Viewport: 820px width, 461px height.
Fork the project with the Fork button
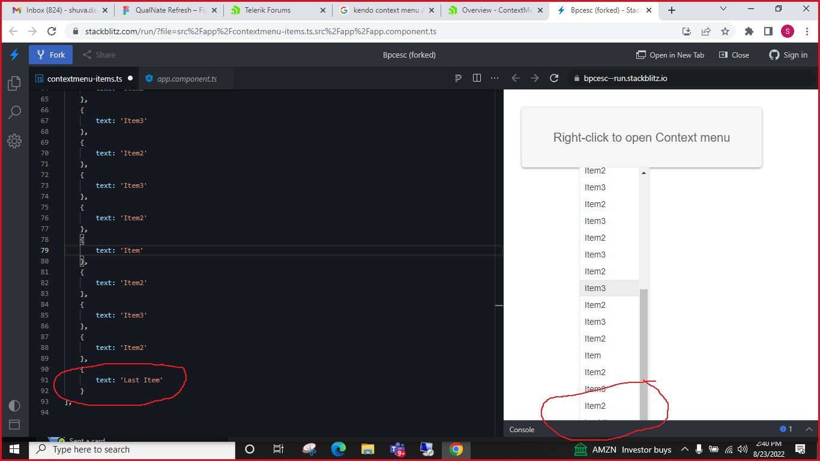[x=51, y=55]
